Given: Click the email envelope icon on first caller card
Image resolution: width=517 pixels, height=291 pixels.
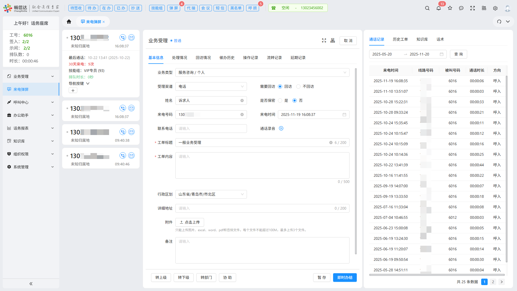Looking at the screenshot, I should pos(131,37).
